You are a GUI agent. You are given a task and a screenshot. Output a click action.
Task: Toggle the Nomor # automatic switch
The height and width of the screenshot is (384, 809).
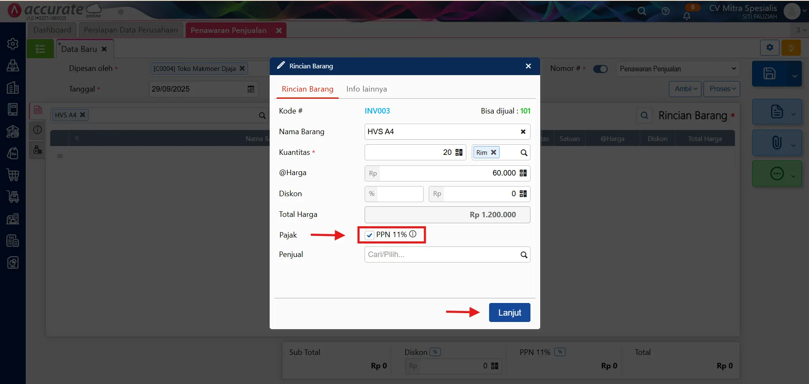600,69
